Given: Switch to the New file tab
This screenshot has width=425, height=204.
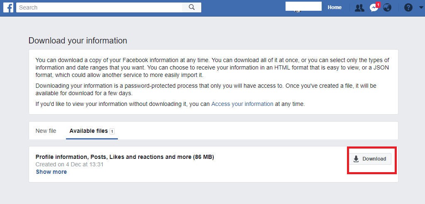Looking at the screenshot, I should pos(46,131).
